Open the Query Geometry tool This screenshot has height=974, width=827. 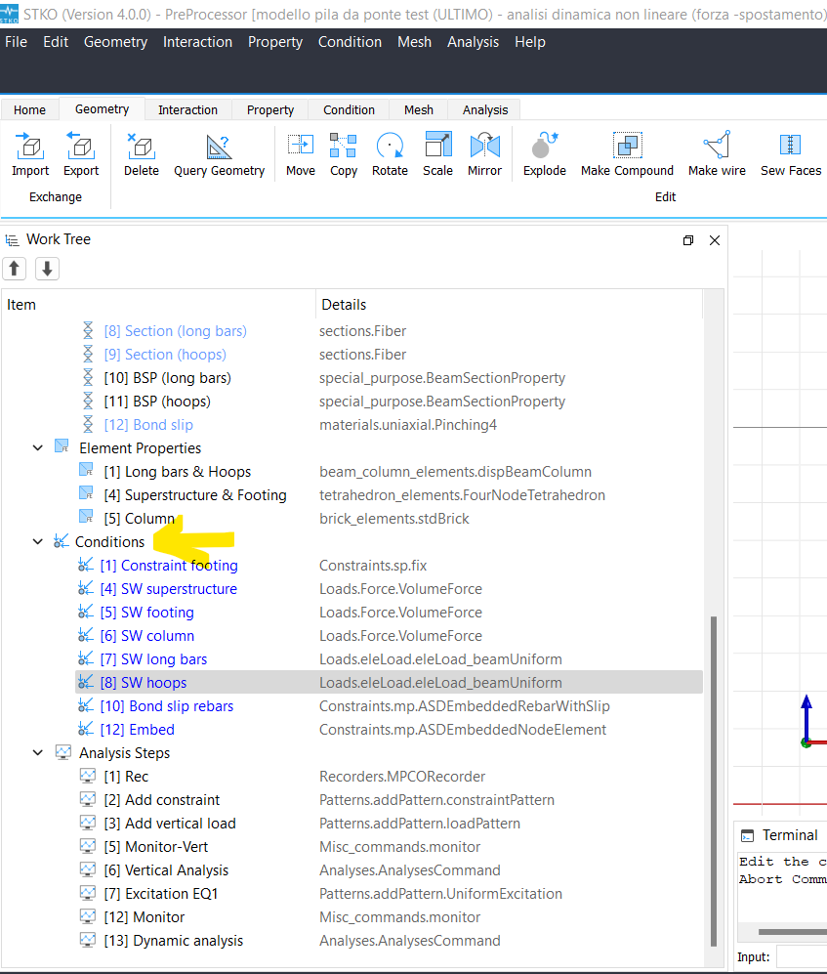219,154
